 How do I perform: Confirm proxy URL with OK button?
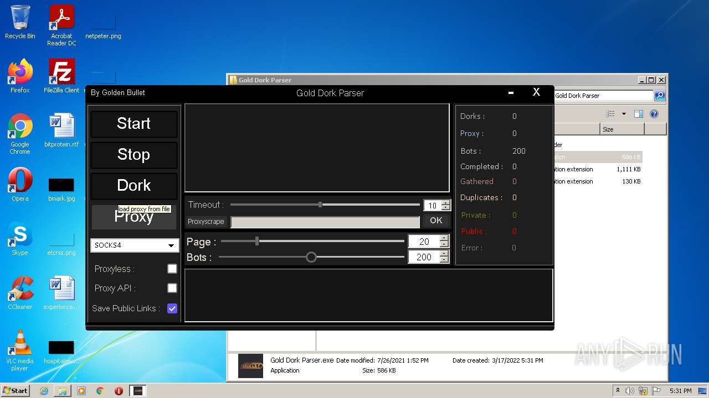coord(436,221)
